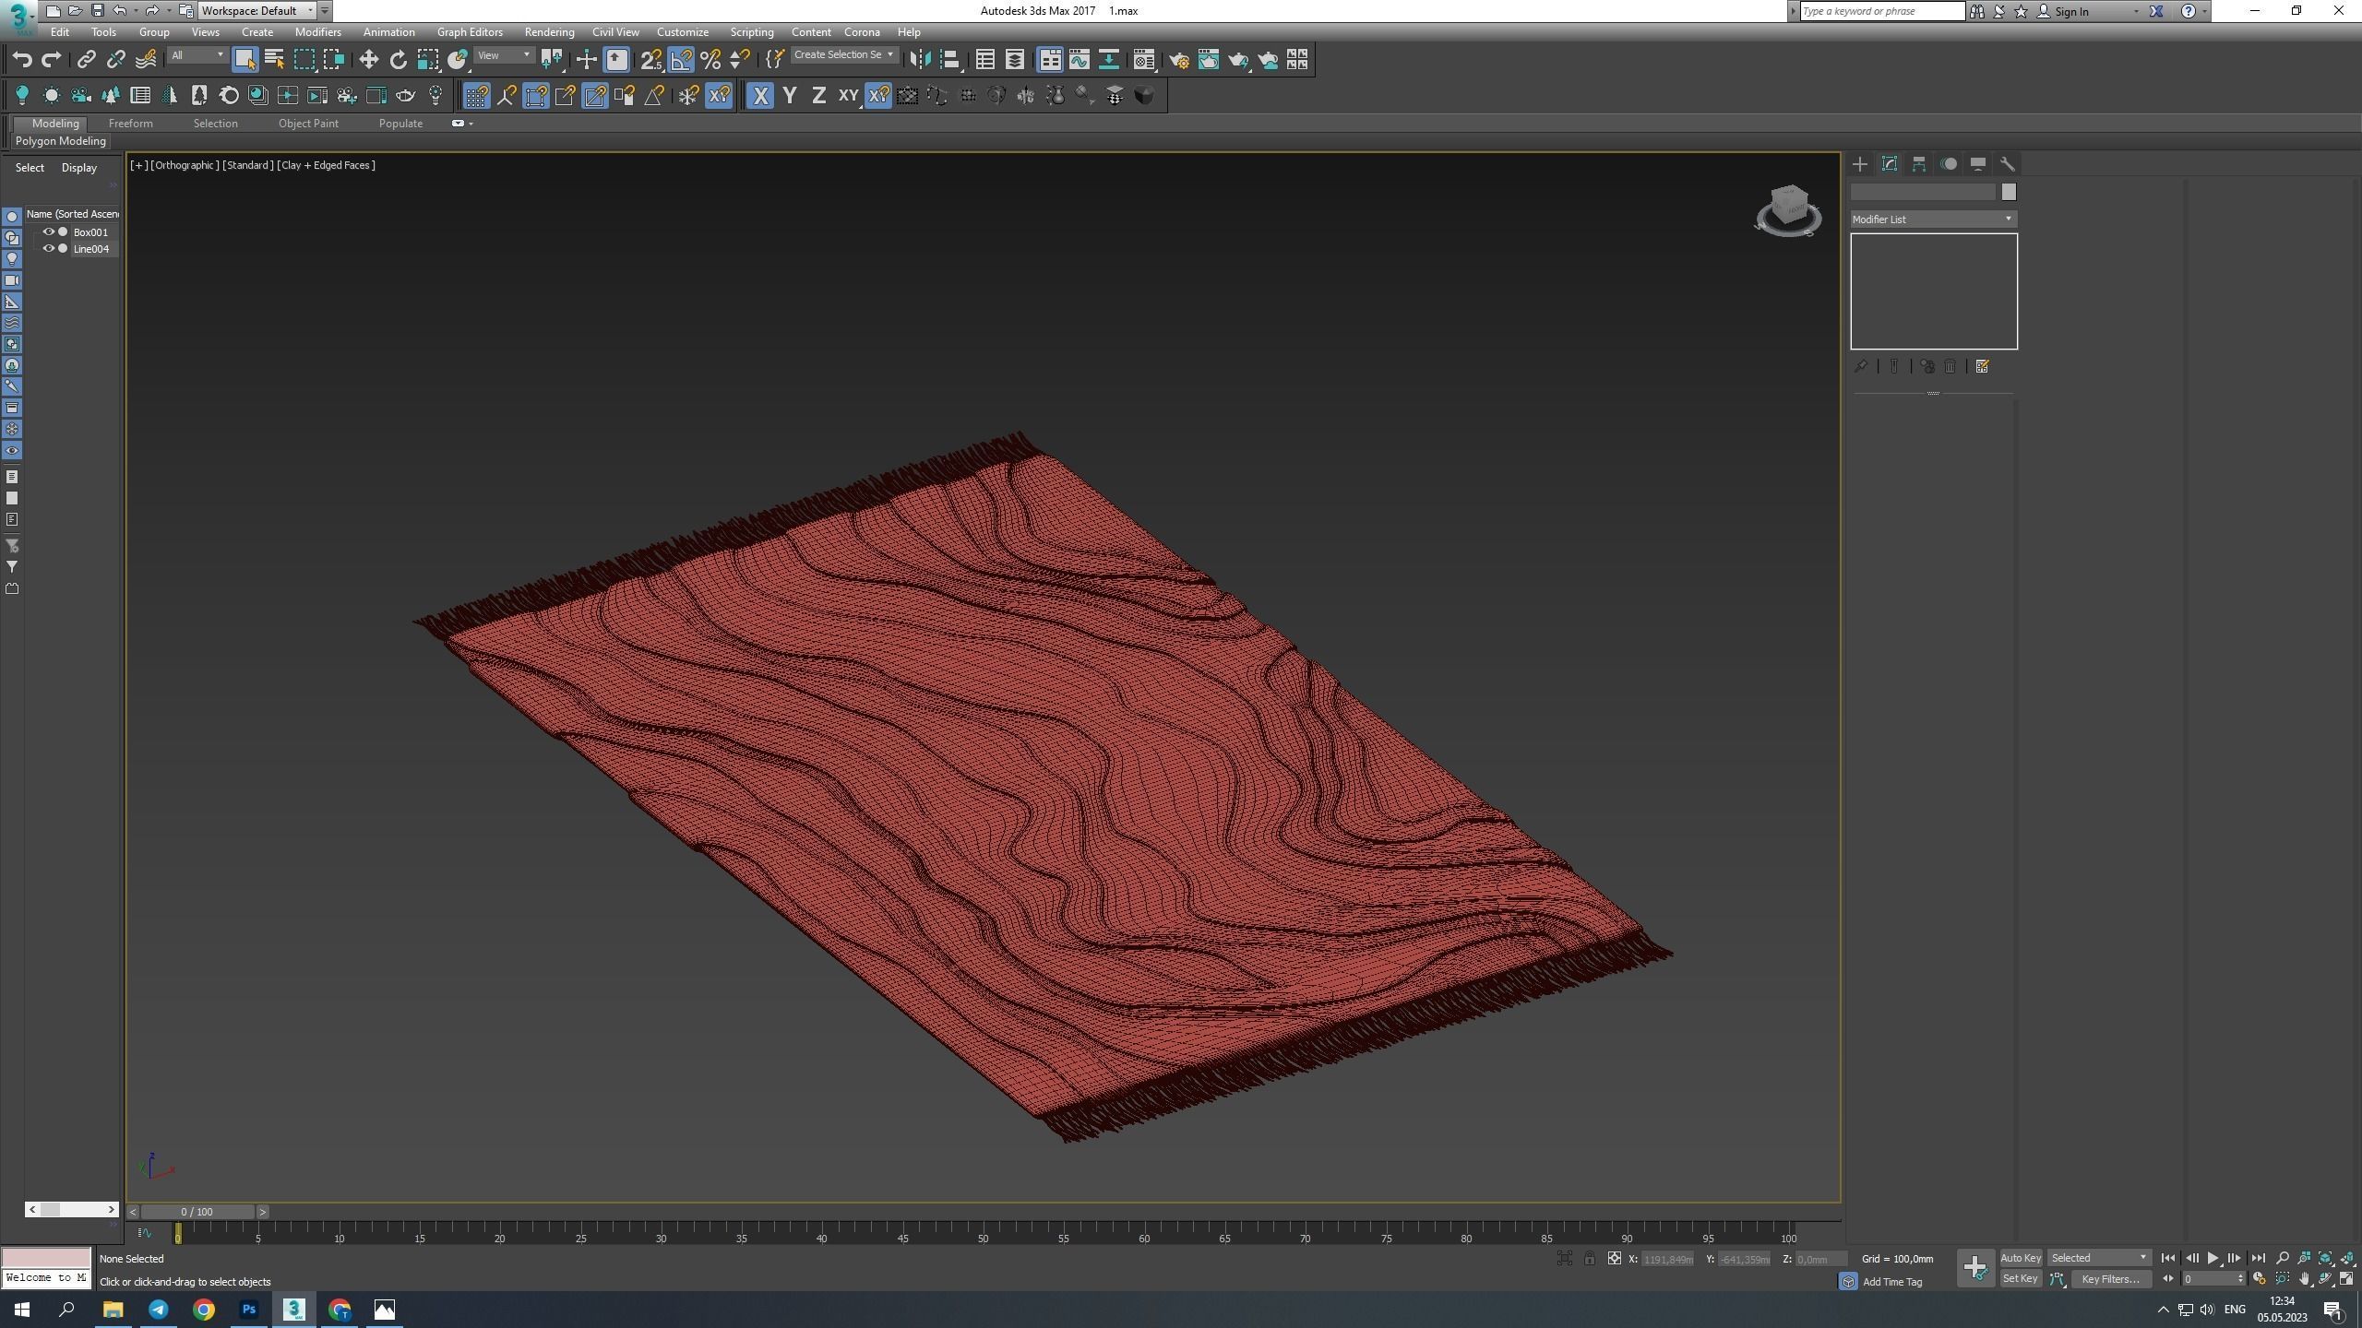This screenshot has height=1328, width=2362.
Task: Switch to the Object Paint ribbon tab
Action: pos(308,124)
